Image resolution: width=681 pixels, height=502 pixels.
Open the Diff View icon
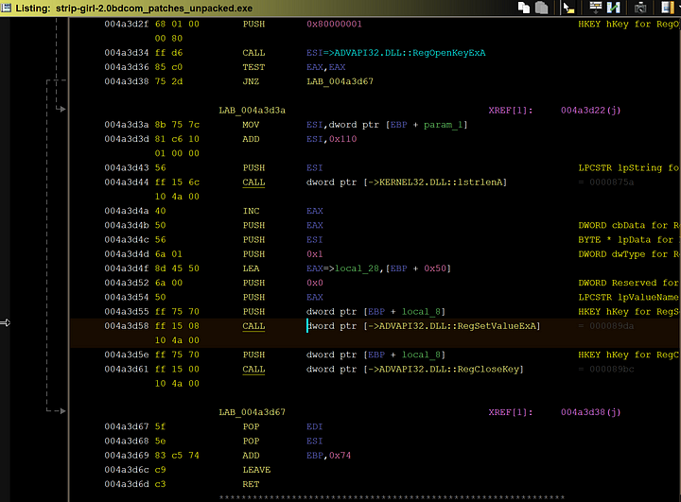pyautogui.click(x=614, y=8)
